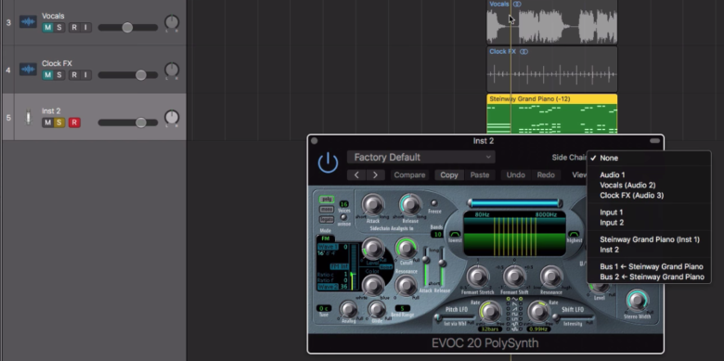Screen dimensions: 724x361
Task: Click the filter Resonance knob below Cutoff
Action: tap(407, 285)
